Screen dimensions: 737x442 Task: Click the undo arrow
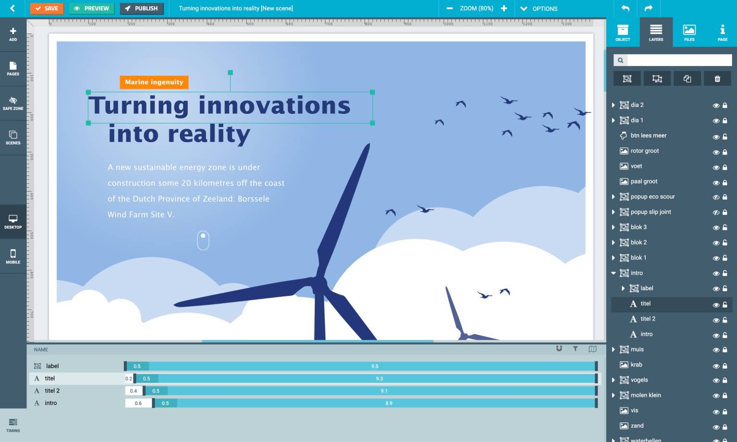click(x=625, y=8)
